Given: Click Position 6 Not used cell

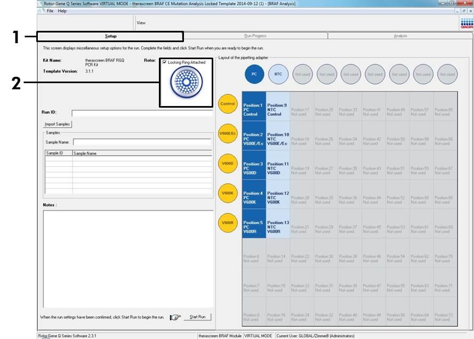Looking at the screenshot, I should [x=254, y=253].
